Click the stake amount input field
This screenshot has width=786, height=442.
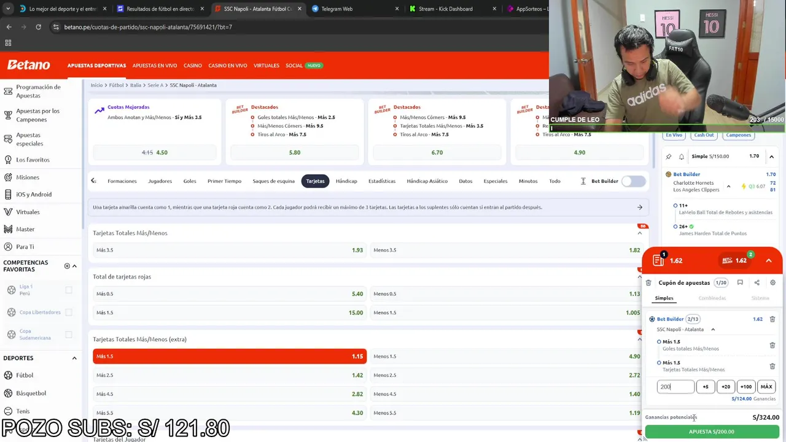(x=675, y=387)
